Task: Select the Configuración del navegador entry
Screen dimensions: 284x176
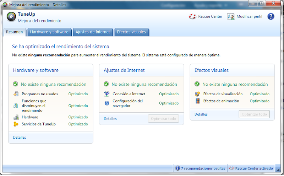Action: click(127, 103)
